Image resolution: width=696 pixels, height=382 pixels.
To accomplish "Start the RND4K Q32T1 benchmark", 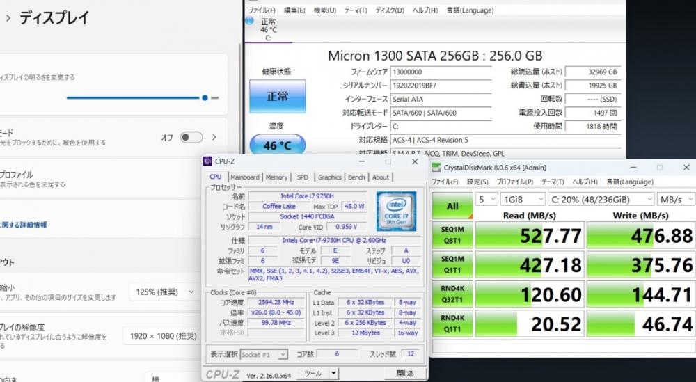I will tap(453, 295).
